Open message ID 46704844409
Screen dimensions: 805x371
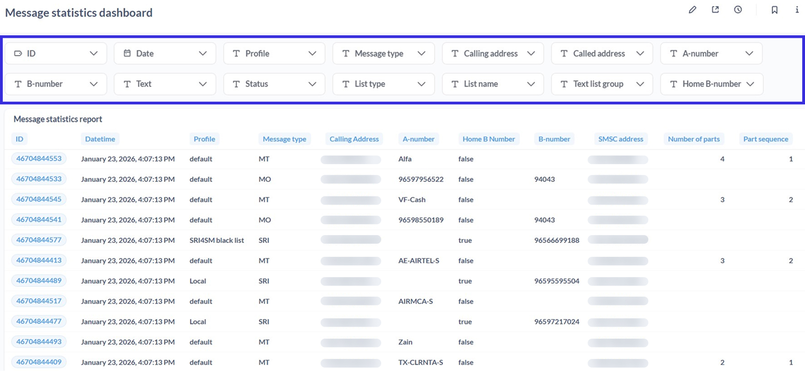pos(39,362)
